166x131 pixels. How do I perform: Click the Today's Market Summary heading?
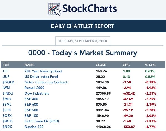[x=83, y=53]
